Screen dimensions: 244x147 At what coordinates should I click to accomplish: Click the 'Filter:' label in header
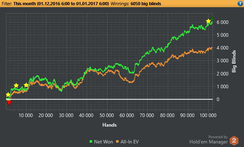pos(7,4)
